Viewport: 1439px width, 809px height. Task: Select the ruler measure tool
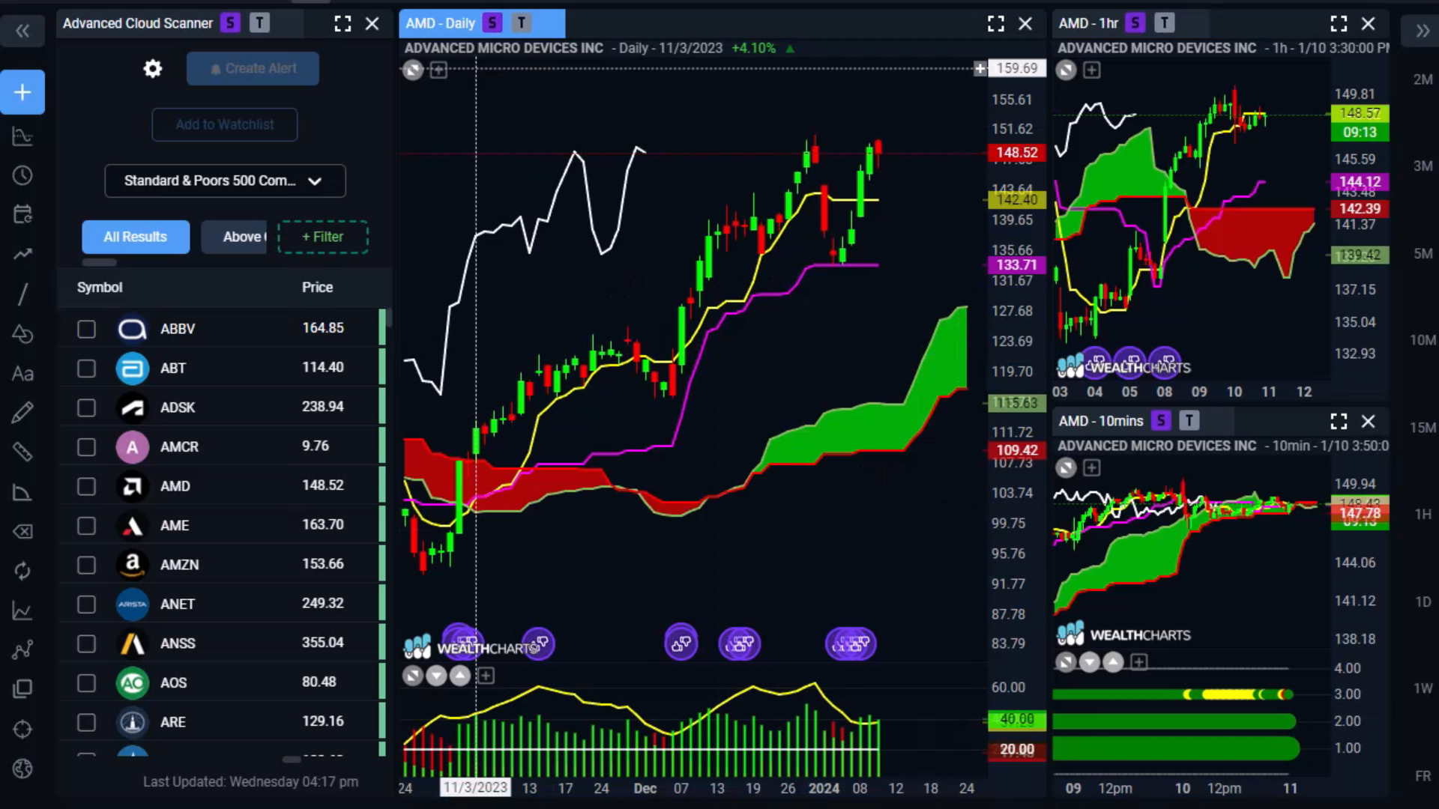point(22,452)
